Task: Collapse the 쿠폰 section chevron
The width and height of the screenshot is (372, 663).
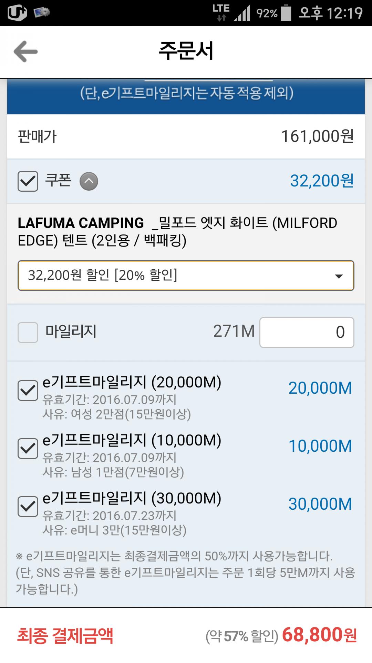Action: pos(89,181)
